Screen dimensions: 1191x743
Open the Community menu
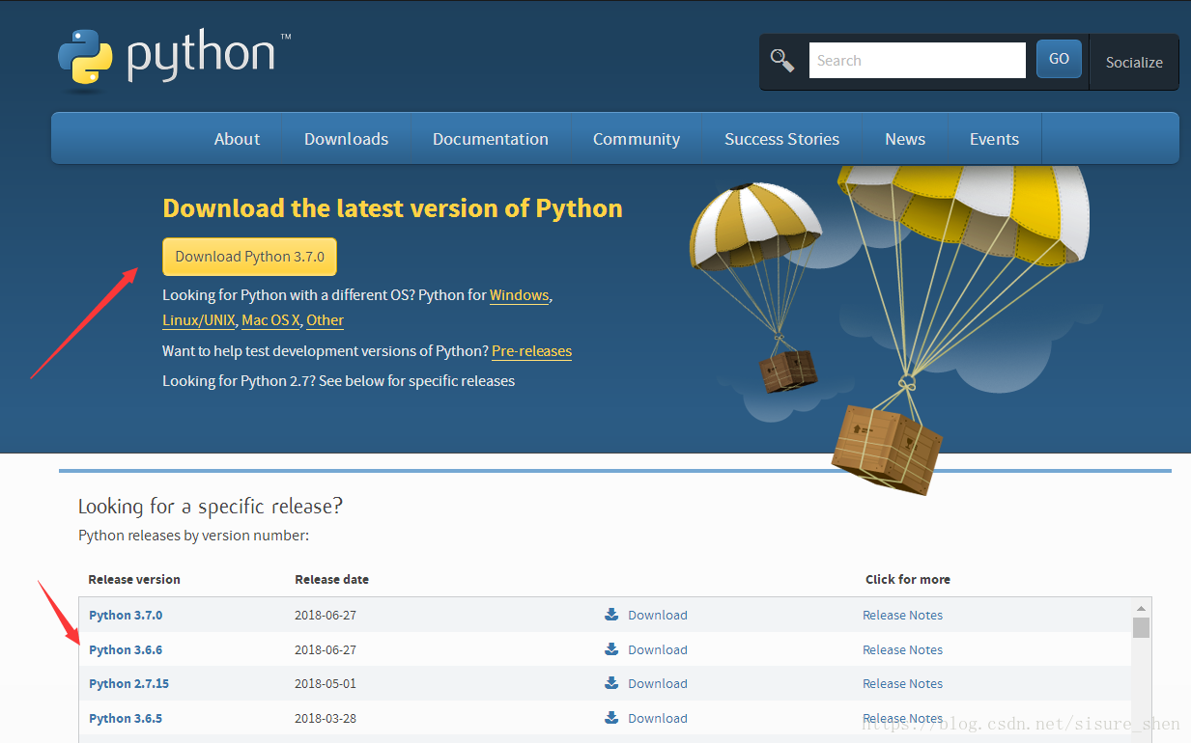pos(637,139)
